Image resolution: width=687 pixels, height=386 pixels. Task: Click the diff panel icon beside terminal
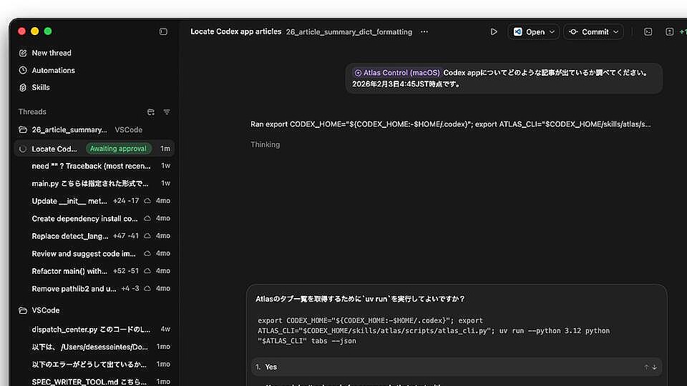[x=669, y=32]
